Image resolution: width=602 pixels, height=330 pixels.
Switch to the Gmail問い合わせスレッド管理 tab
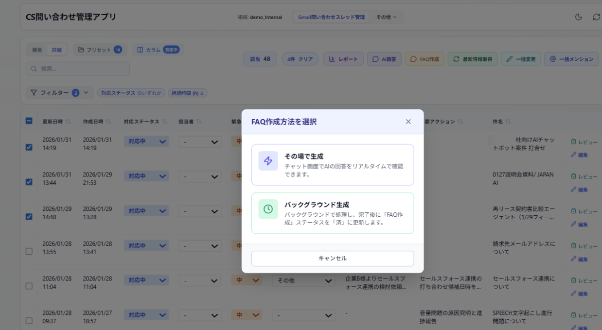[x=331, y=17]
